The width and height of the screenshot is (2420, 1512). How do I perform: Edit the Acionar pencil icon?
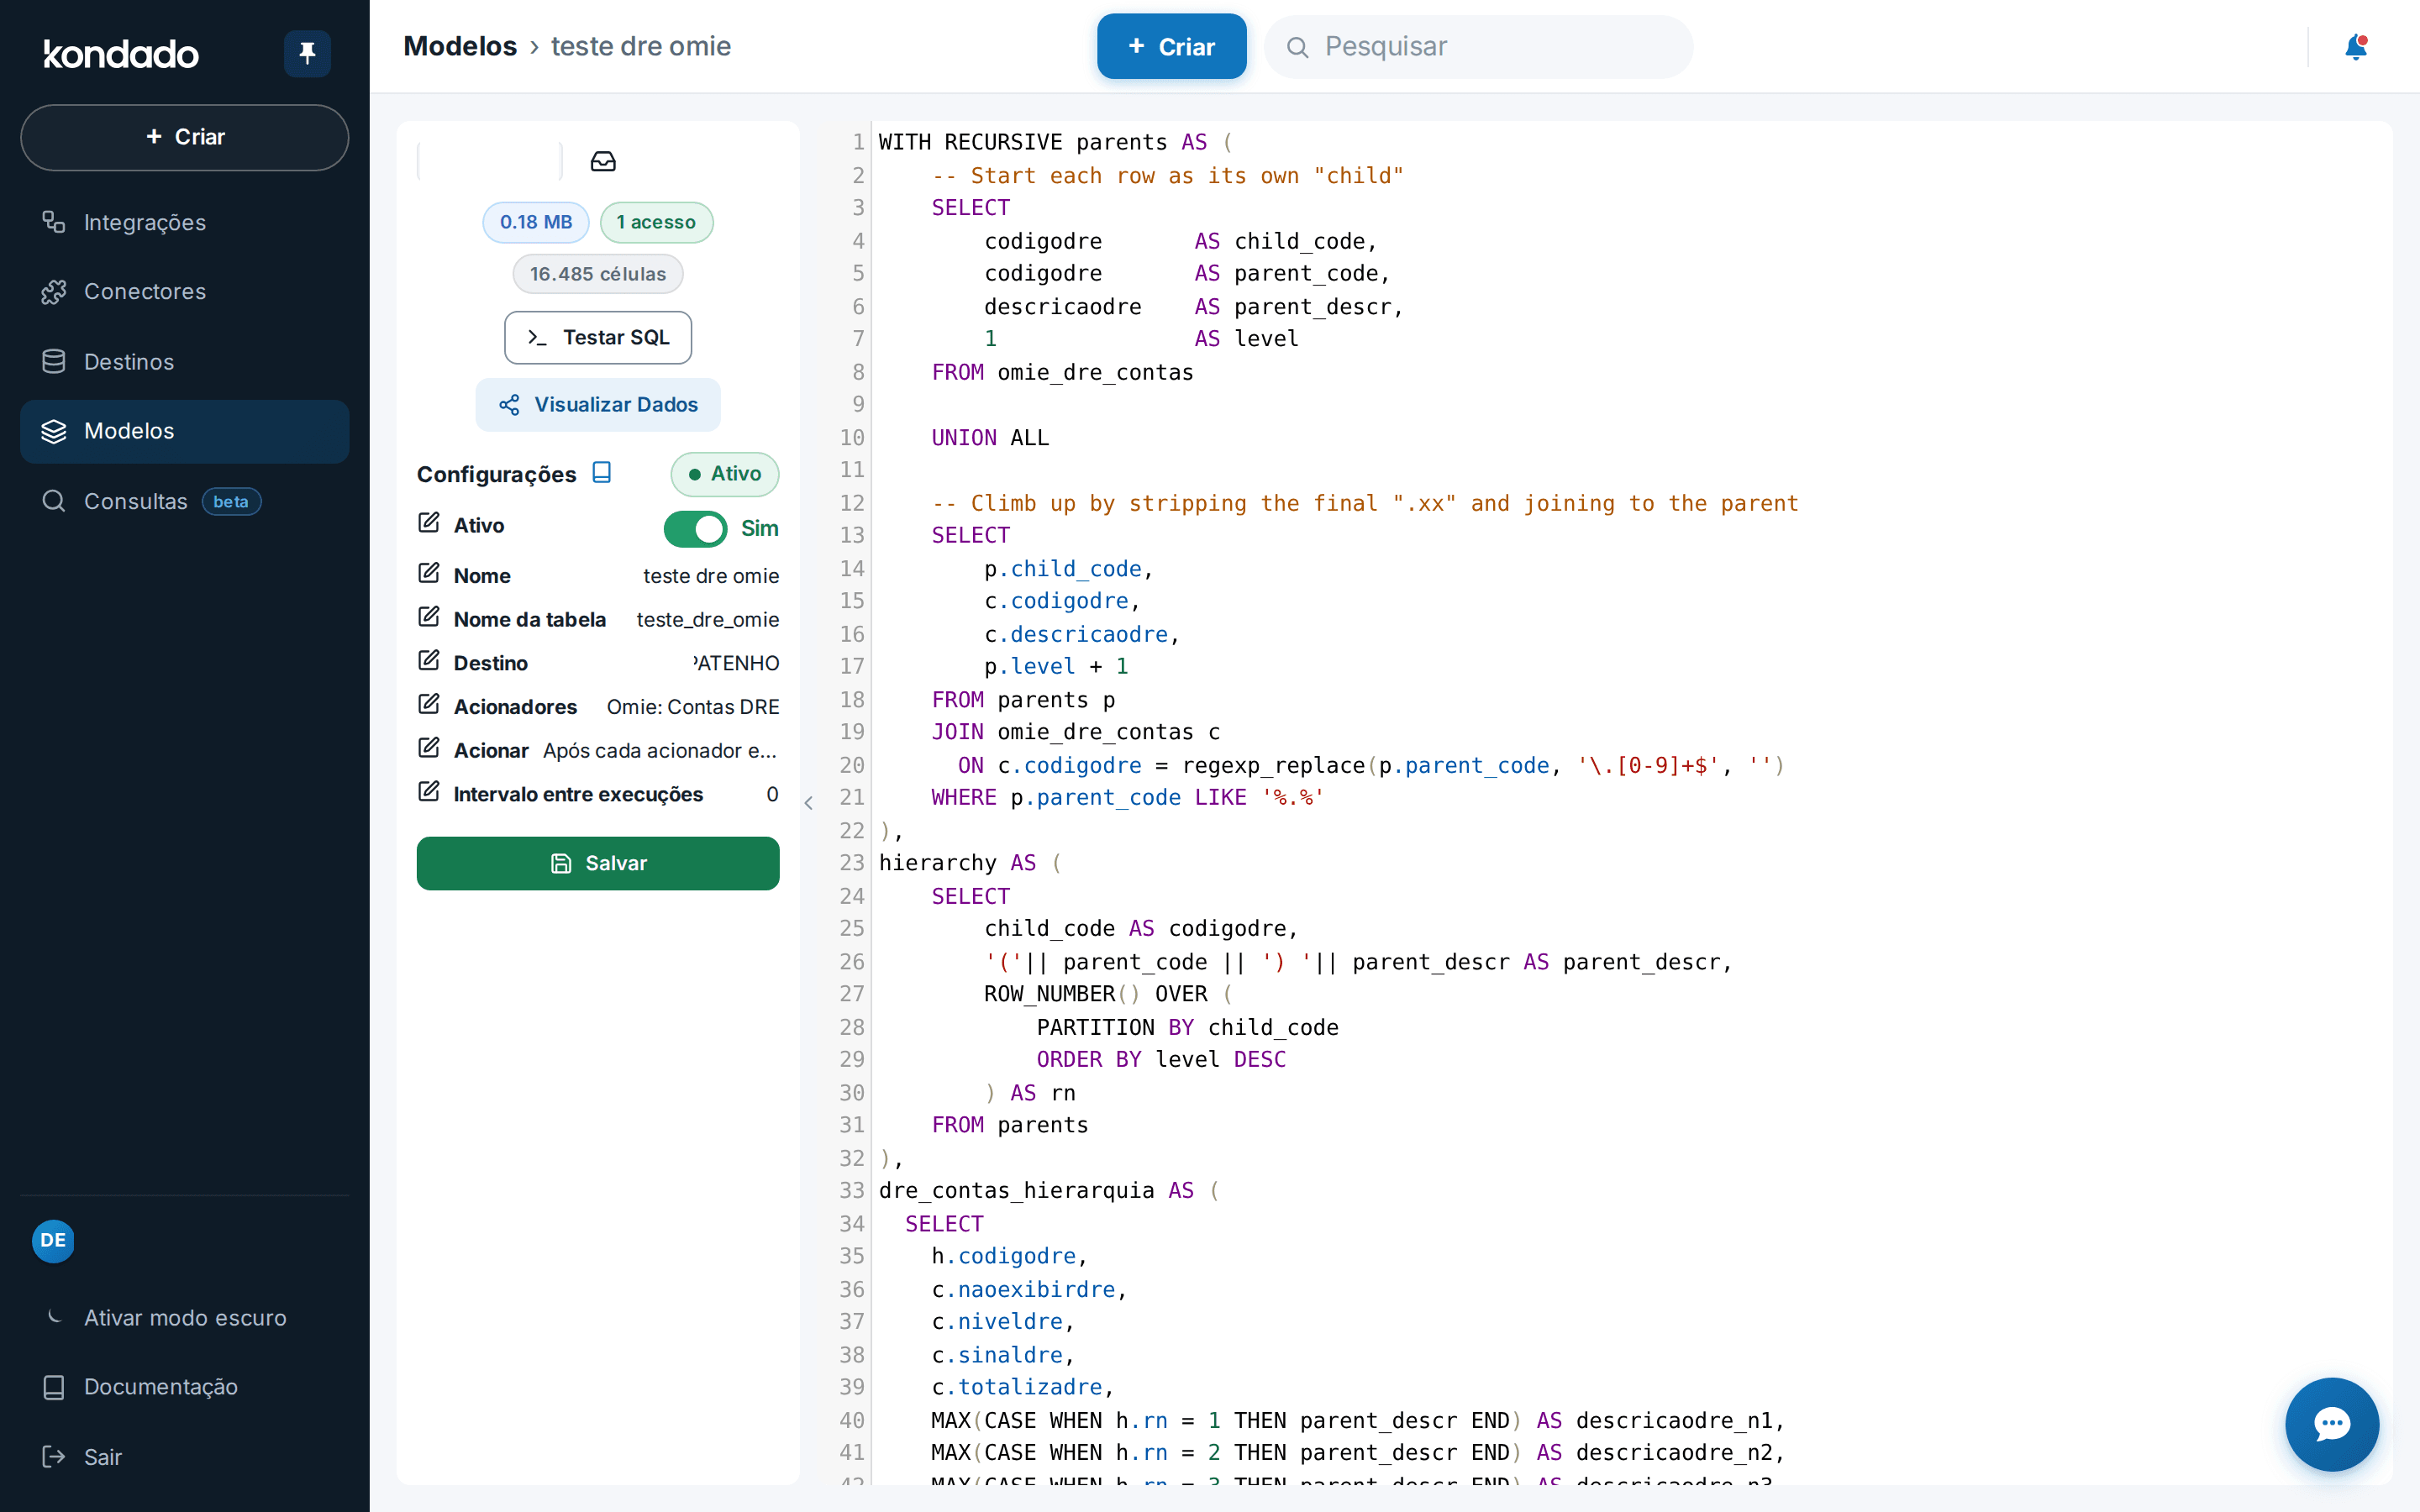429,748
